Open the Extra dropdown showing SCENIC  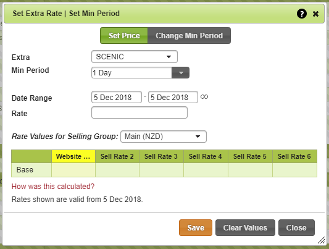click(x=135, y=56)
